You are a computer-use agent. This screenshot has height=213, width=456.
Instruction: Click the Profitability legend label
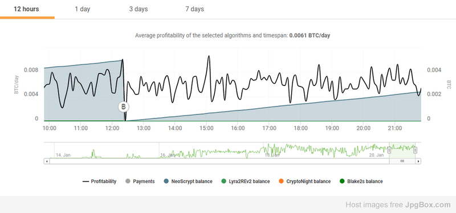tap(104, 181)
